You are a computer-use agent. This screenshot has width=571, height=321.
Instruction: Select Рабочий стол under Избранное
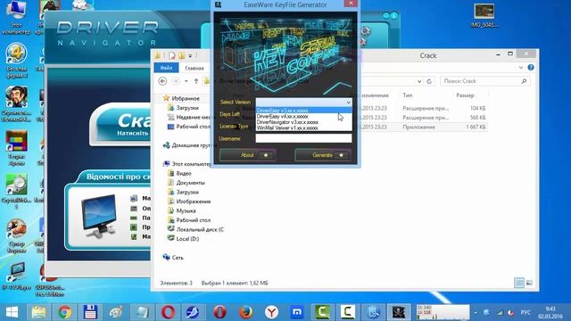[193, 127]
